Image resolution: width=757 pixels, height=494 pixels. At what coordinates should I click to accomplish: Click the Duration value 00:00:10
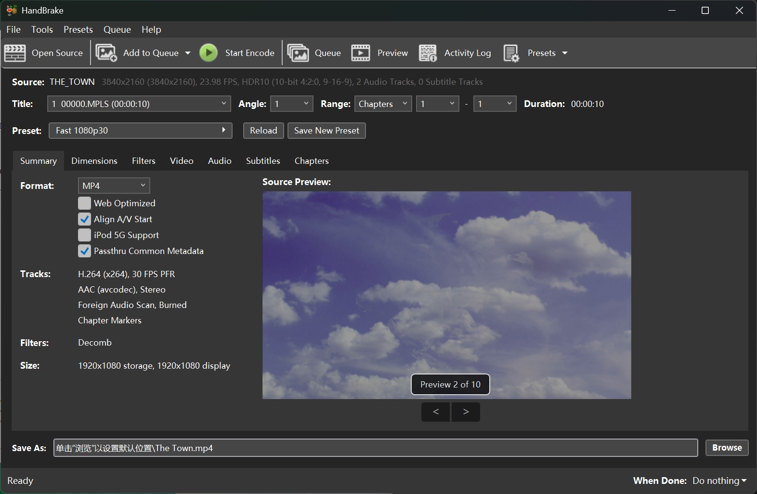(587, 104)
